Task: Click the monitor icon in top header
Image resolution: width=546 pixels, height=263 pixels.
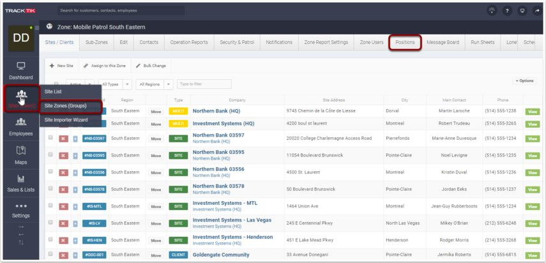Action: coord(522,10)
